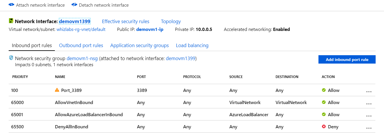The width and height of the screenshot is (384, 139).
Task: Click the PORT column header
Action: click(x=141, y=77)
